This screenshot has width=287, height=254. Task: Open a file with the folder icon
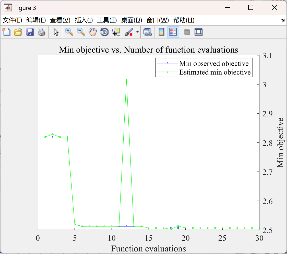click(x=18, y=32)
